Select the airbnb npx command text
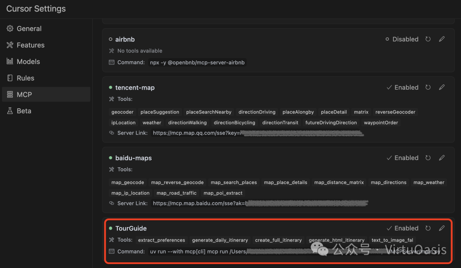The width and height of the screenshot is (461, 268). [x=197, y=63]
